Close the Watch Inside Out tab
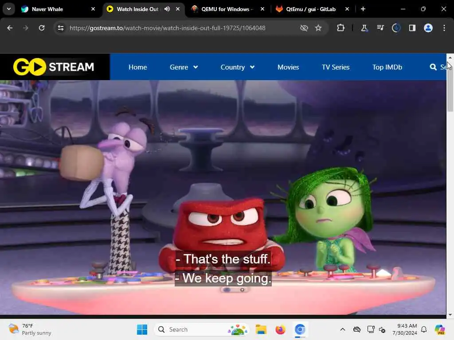 tap(178, 9)
